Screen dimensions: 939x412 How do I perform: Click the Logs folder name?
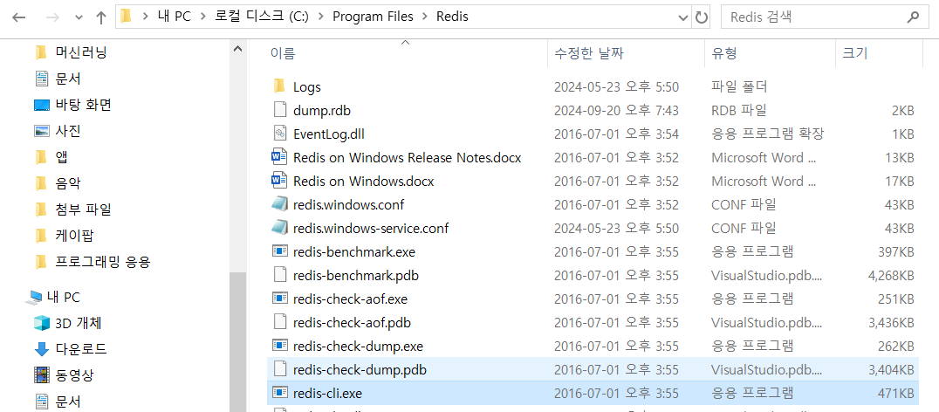click(x=307, y=86)
